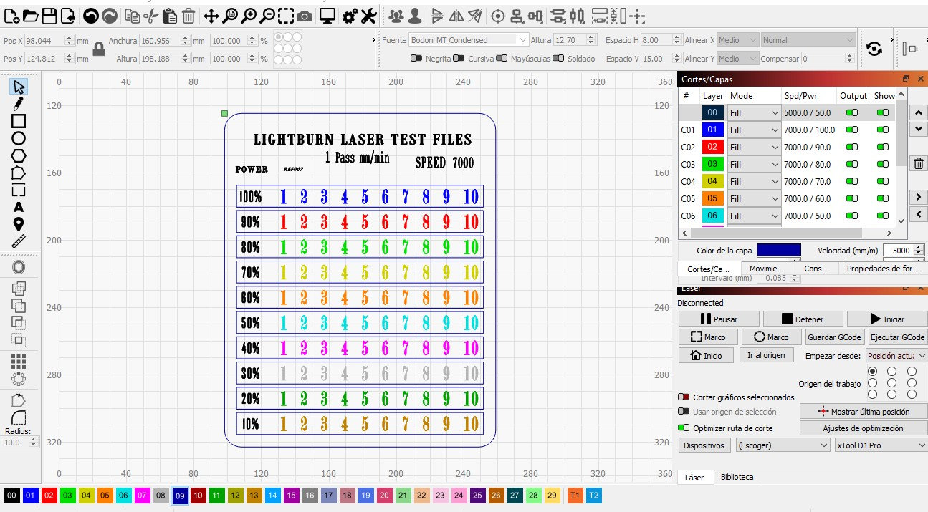Switch to the Biblioteca tab

(x=737, y=476)
